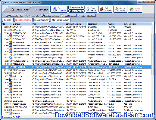Click the Skype.exe Skype icon
156x120 pixels.
pos(10,58)
